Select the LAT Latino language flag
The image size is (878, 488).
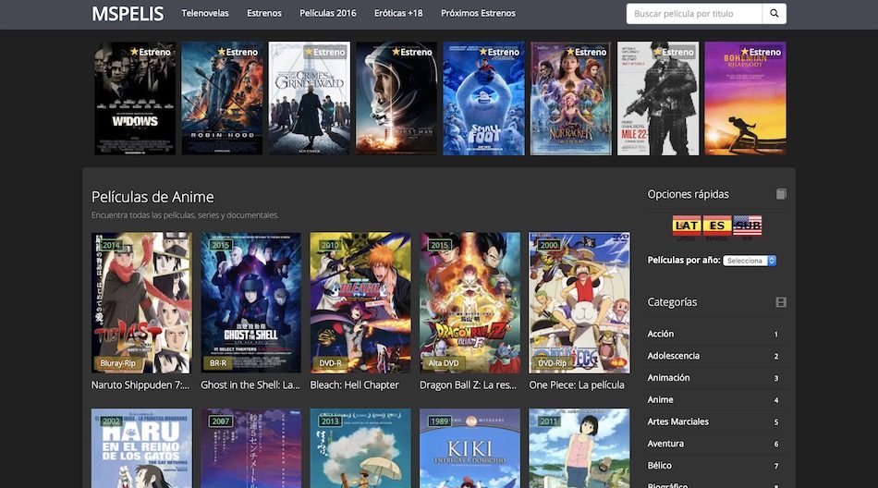tap(686, 225)
